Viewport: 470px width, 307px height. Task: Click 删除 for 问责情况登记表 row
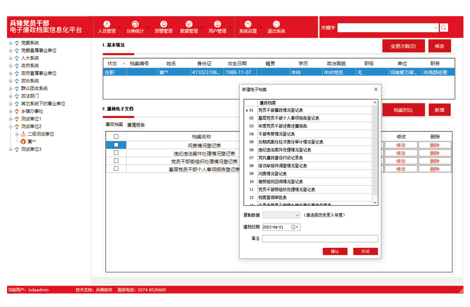435,145
